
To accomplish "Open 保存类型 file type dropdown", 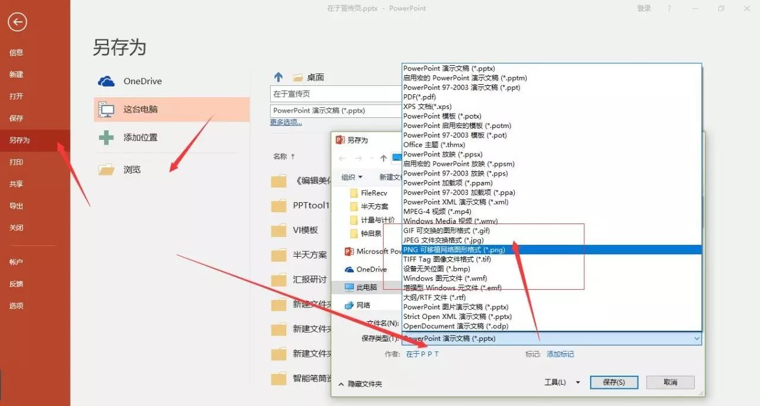I will [x=551, y=338].
